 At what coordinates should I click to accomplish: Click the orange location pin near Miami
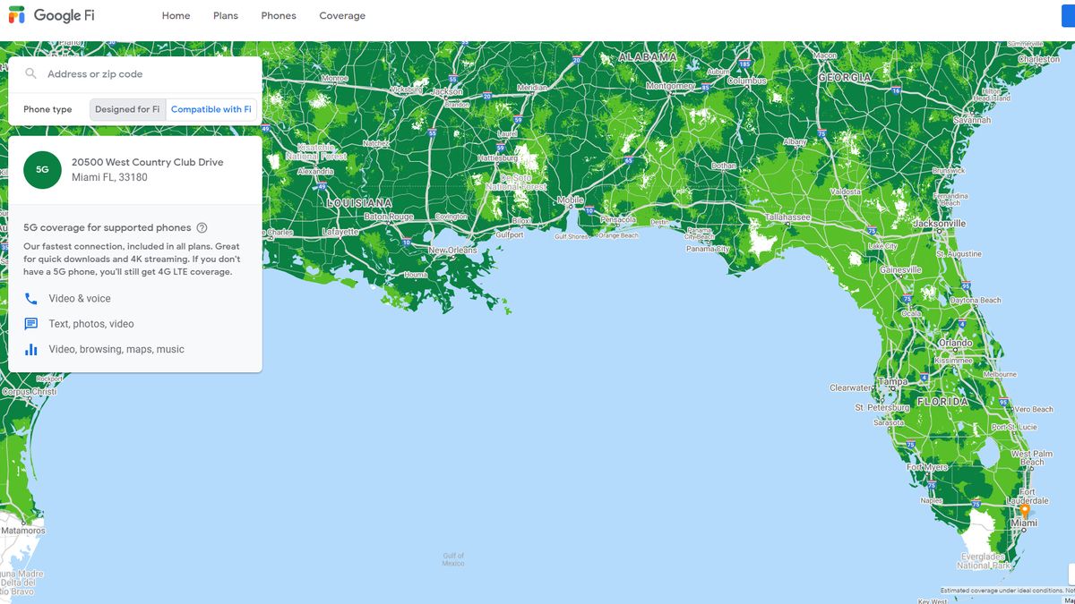[1024, 510]
